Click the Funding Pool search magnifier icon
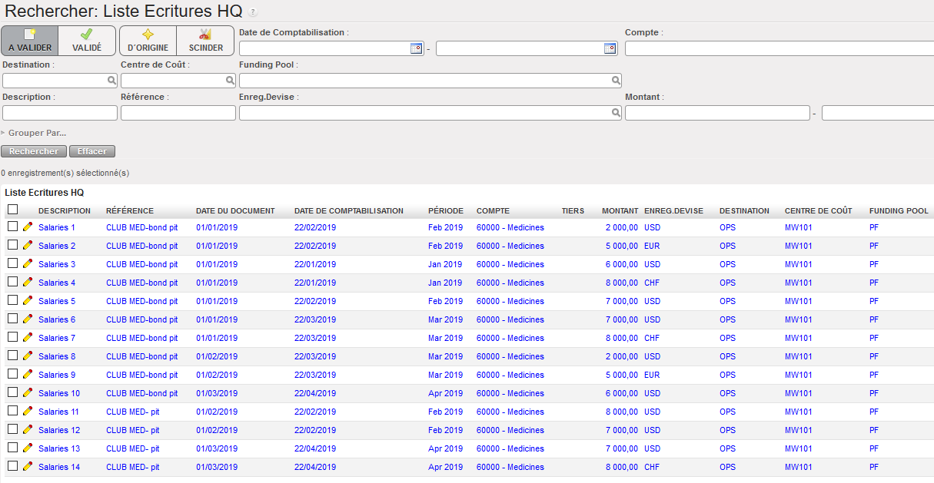 [x=616, y=81]
